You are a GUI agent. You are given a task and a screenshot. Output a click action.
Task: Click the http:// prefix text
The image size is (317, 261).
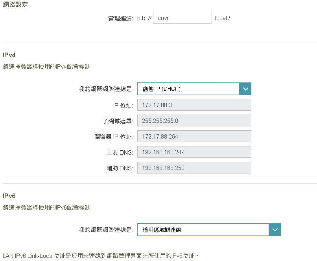(144, 18)
